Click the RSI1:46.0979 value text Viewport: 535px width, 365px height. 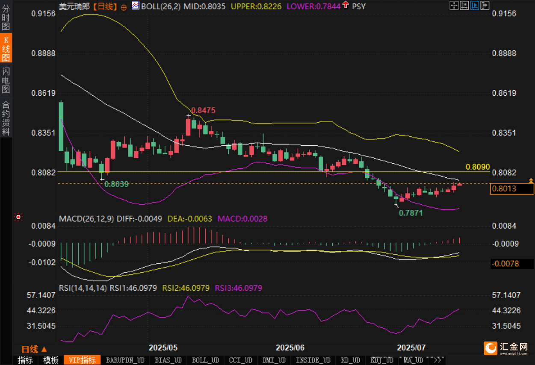133,288
